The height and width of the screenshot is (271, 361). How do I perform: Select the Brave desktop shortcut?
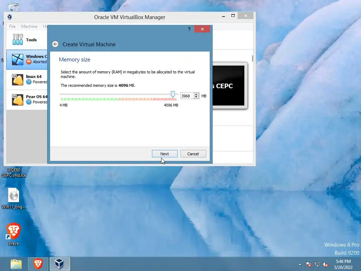pos(14,234)
